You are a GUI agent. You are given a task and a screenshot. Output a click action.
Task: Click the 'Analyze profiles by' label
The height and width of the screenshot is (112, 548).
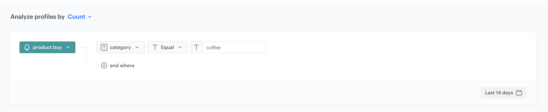(37, 17)
